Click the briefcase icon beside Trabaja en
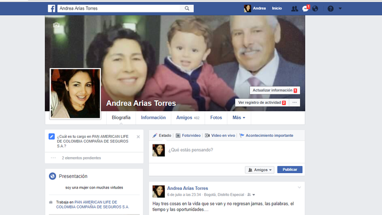The image size is (382, 215). point(51,202)
